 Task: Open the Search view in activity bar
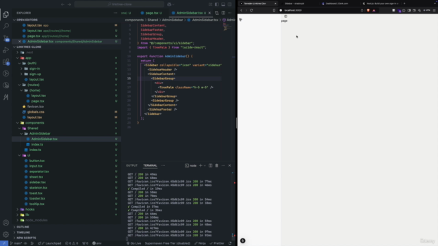click(6, 26)
